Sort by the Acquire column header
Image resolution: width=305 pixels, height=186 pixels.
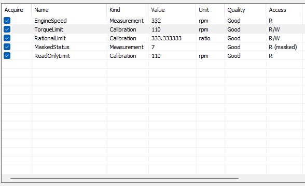click(x=17, y=10)
